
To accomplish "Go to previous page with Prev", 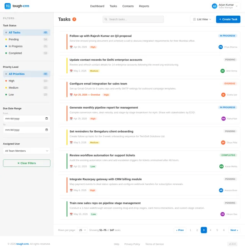I will pyautogui.click(x=180, y=230).
